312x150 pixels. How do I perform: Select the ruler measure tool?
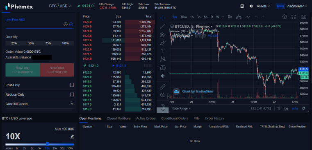tap(163, 87)
